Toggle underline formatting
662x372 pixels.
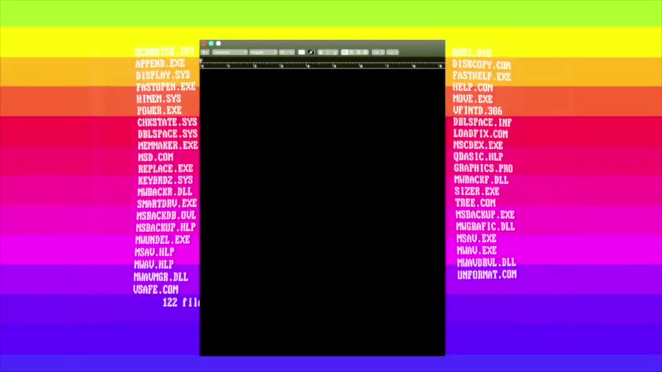[335, 52]
